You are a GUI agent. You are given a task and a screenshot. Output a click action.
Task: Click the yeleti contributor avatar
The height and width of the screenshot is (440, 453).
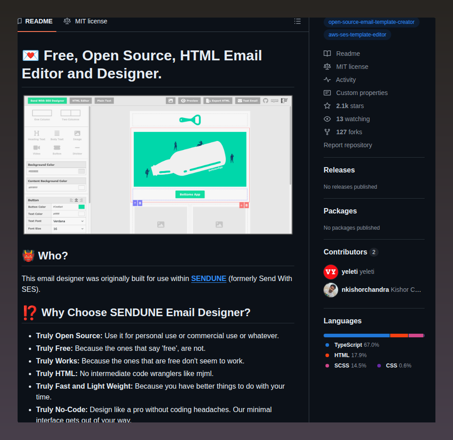(x=331, y=272)
